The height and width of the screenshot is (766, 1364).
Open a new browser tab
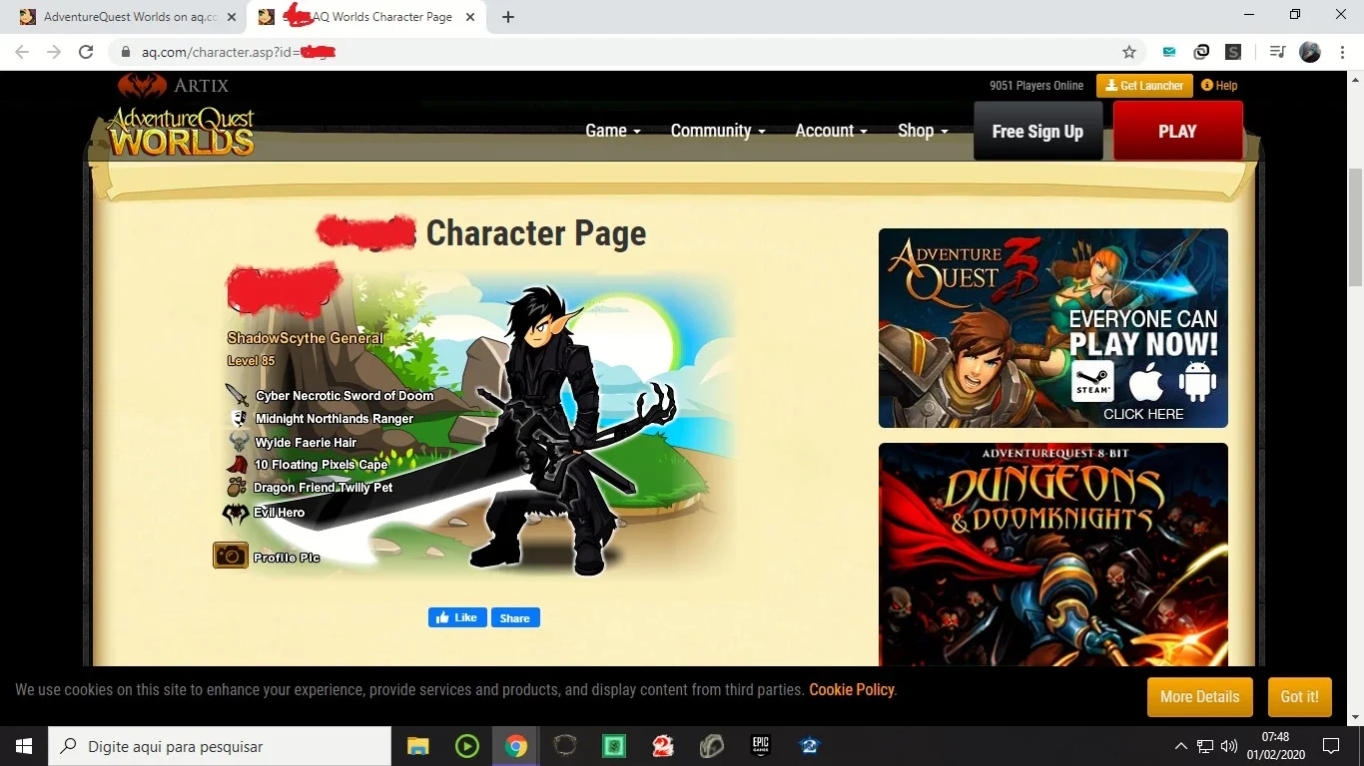point(508,17)
